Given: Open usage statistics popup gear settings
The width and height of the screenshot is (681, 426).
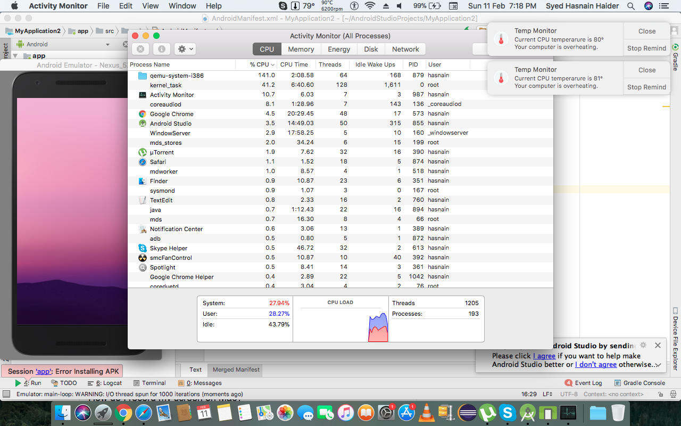Looking at the screenshot, I should (x=643, y=345).
